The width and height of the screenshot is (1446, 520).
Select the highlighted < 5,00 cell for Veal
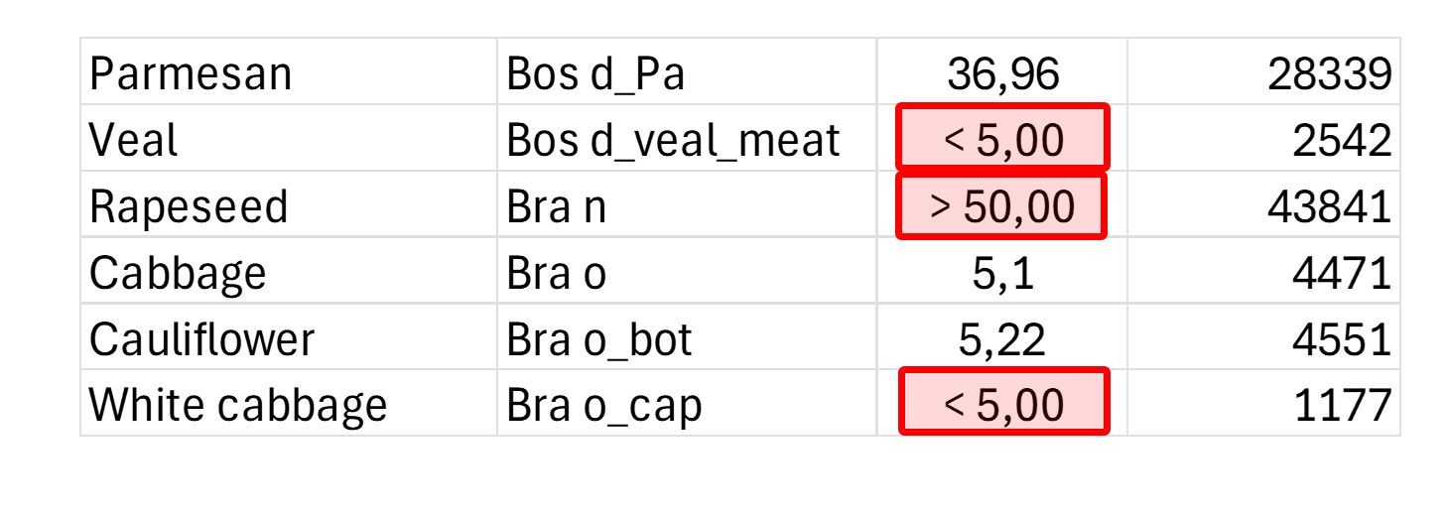1002,138
